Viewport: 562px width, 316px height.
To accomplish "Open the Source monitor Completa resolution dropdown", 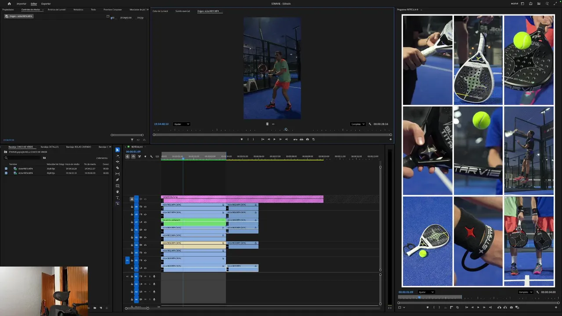I will pos(358,124).
